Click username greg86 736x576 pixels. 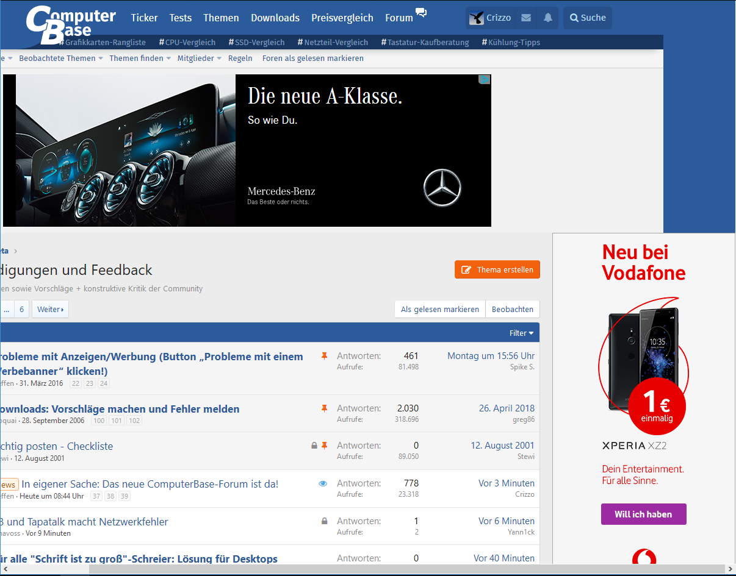point(524,419)
